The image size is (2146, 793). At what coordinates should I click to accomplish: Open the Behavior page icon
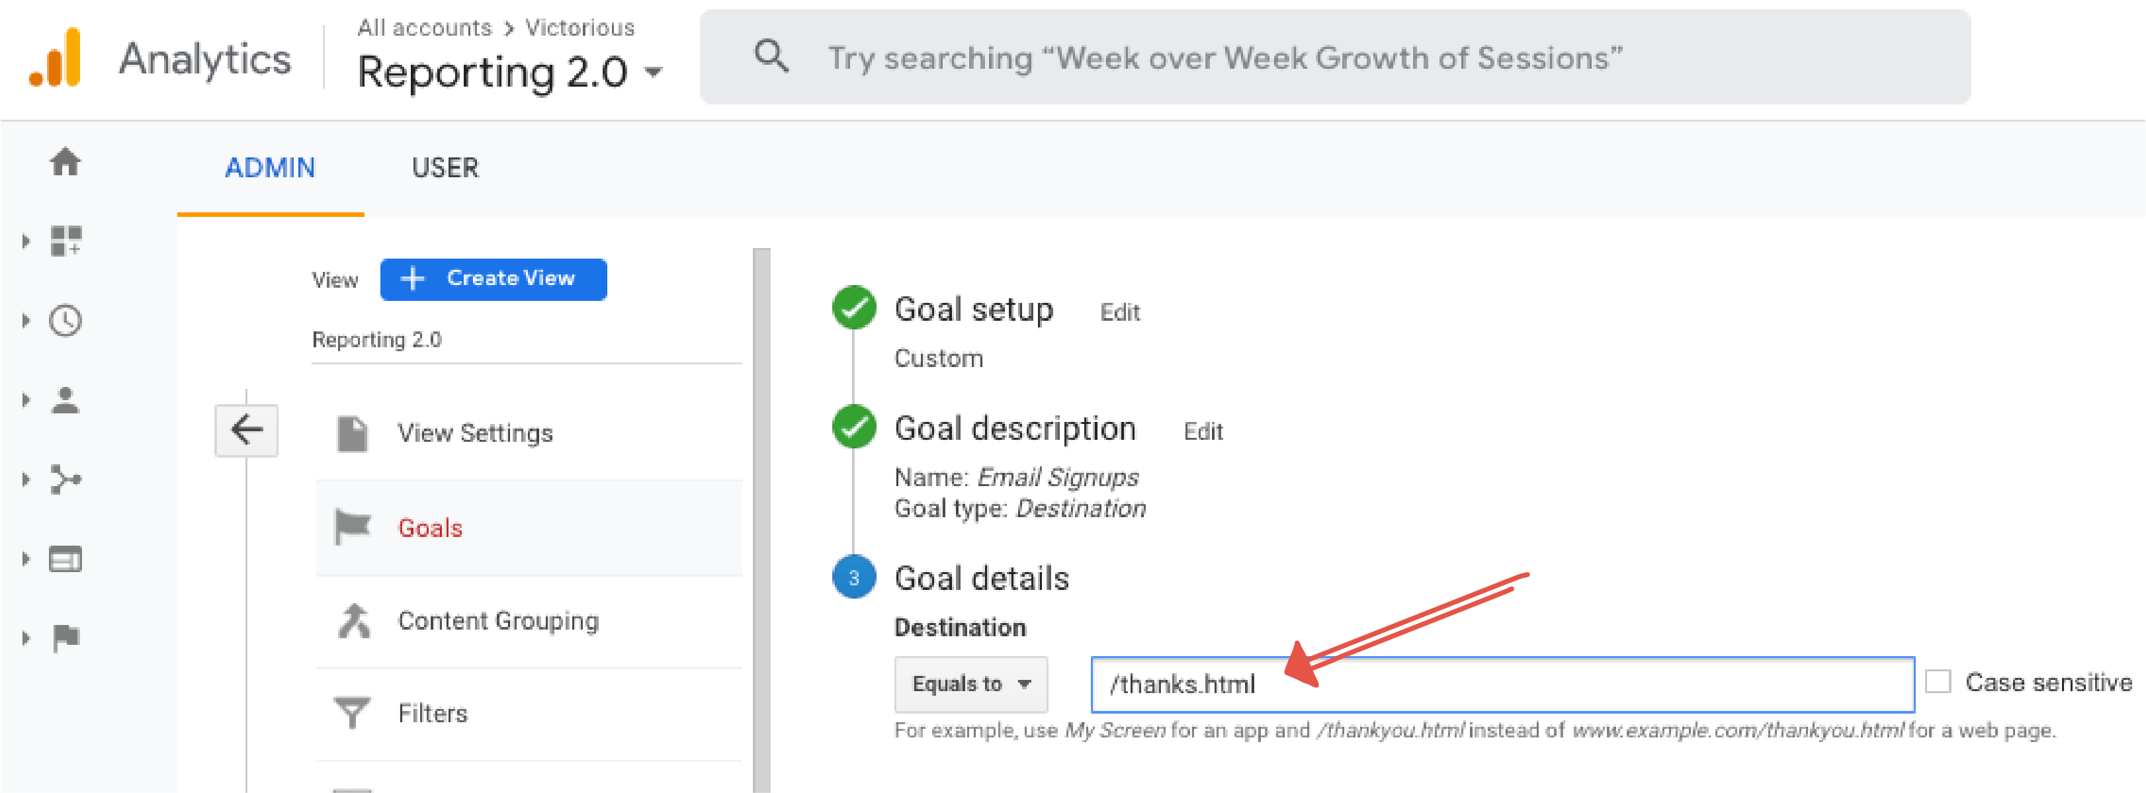tap(65, 559)
